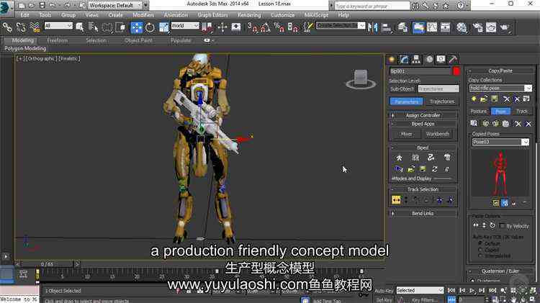Screen dimensions: 540x303
Task: Open the Utilities hammer panel tab
Action: [453, 59]
